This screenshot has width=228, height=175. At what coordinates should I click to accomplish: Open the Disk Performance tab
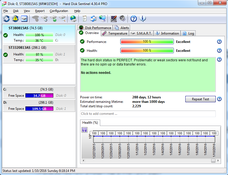coord(95,28)
